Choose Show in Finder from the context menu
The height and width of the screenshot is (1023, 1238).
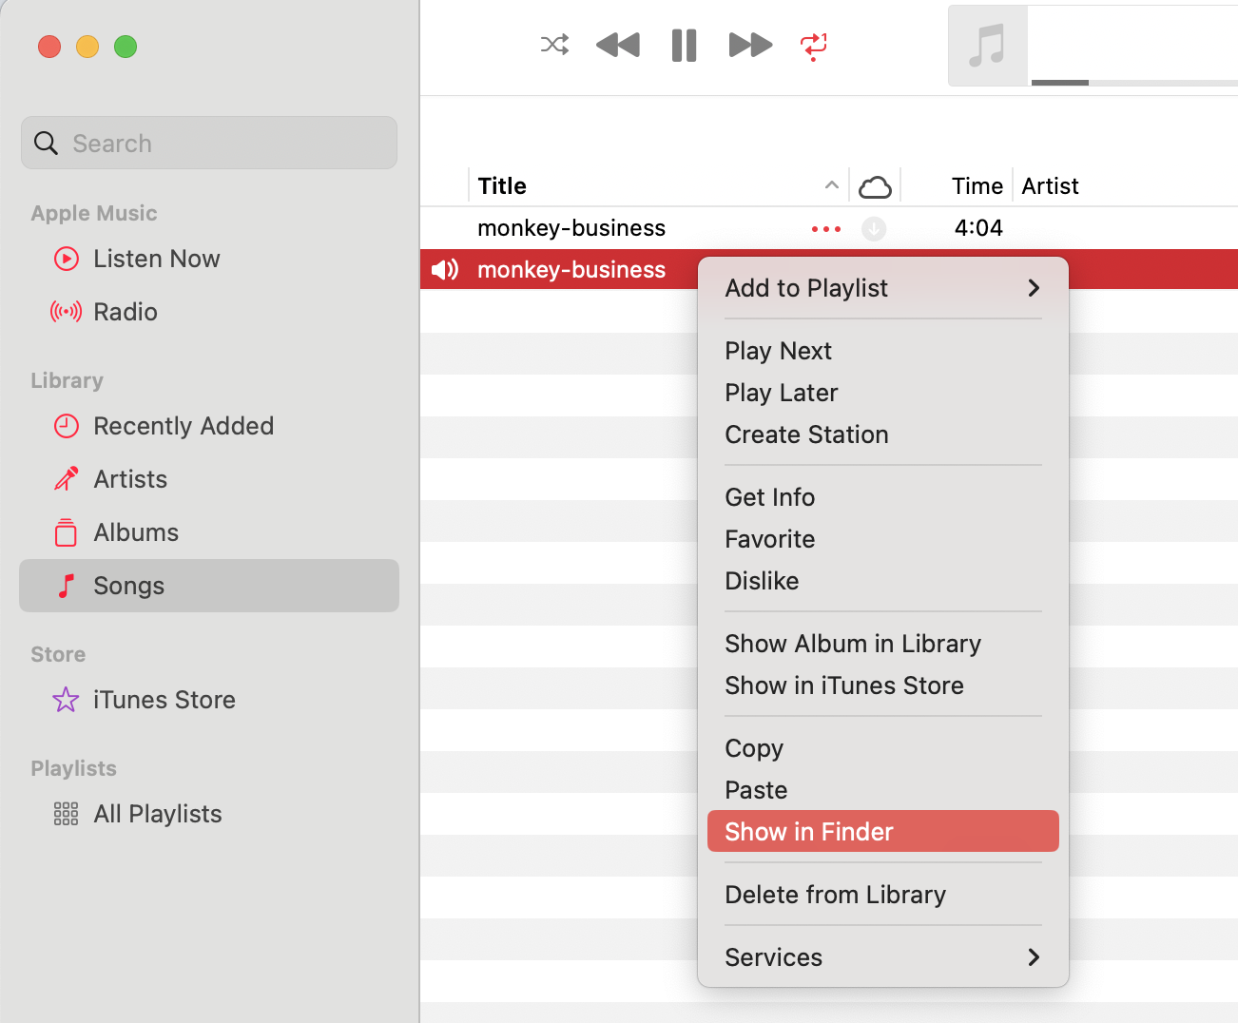point(809,831)
